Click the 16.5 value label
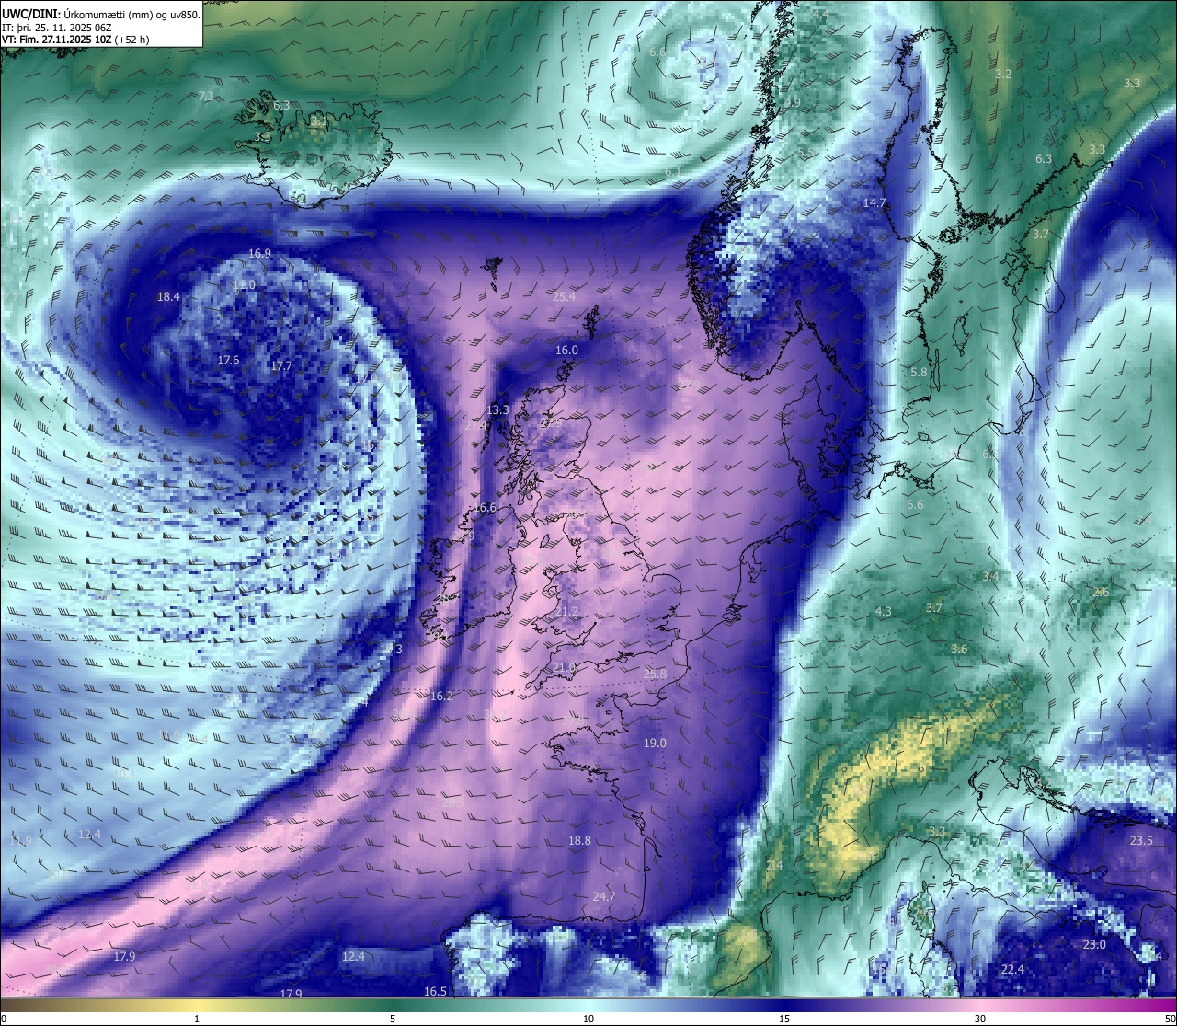Image resolution: width=1177 pixels, height=1026 pixels. tap(435, 991)
